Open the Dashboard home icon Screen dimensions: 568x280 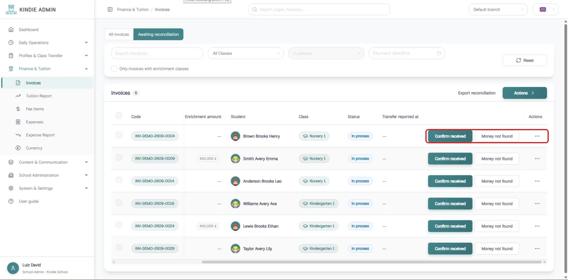click(11, 29)
